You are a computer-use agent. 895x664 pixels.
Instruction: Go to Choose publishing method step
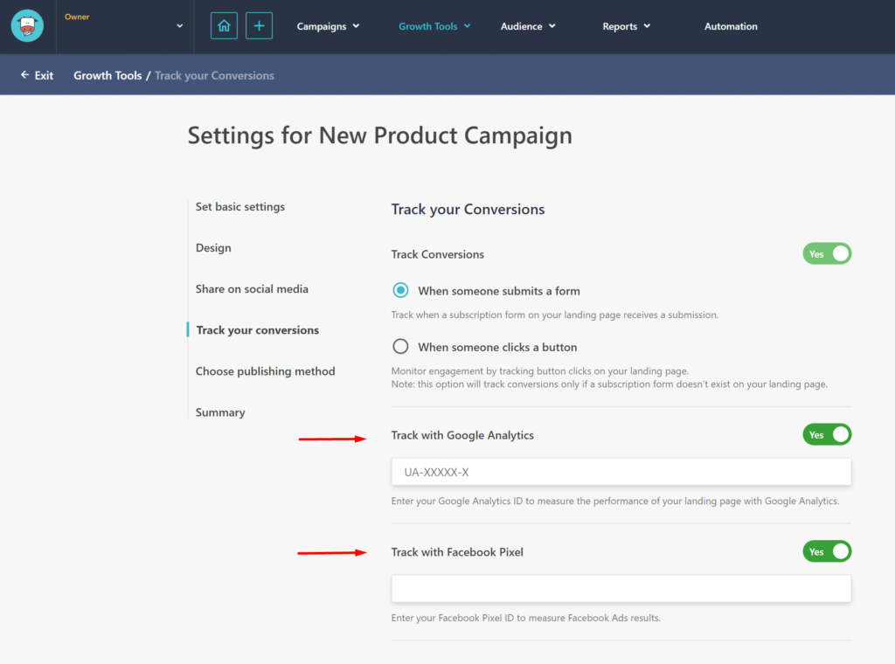(x=266, y=371)
